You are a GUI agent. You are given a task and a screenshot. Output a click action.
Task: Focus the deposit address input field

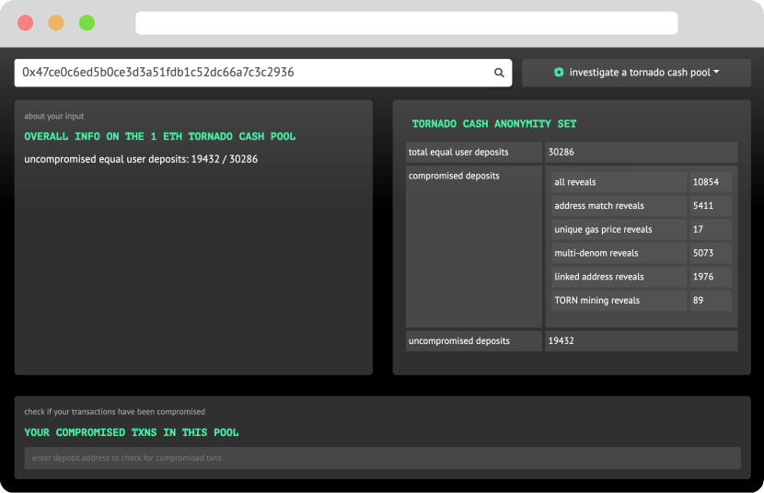tap(383, 458)
